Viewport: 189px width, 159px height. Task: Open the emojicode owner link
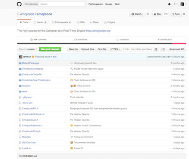(x=27, y=14)
